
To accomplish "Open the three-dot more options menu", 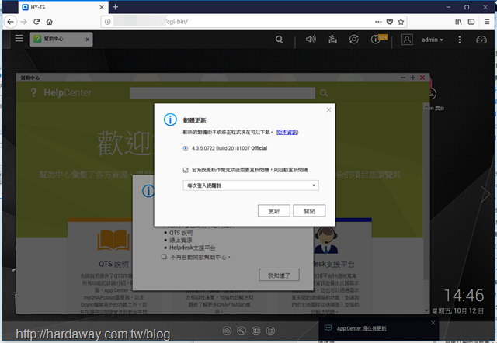I will (x=459, y=40).
